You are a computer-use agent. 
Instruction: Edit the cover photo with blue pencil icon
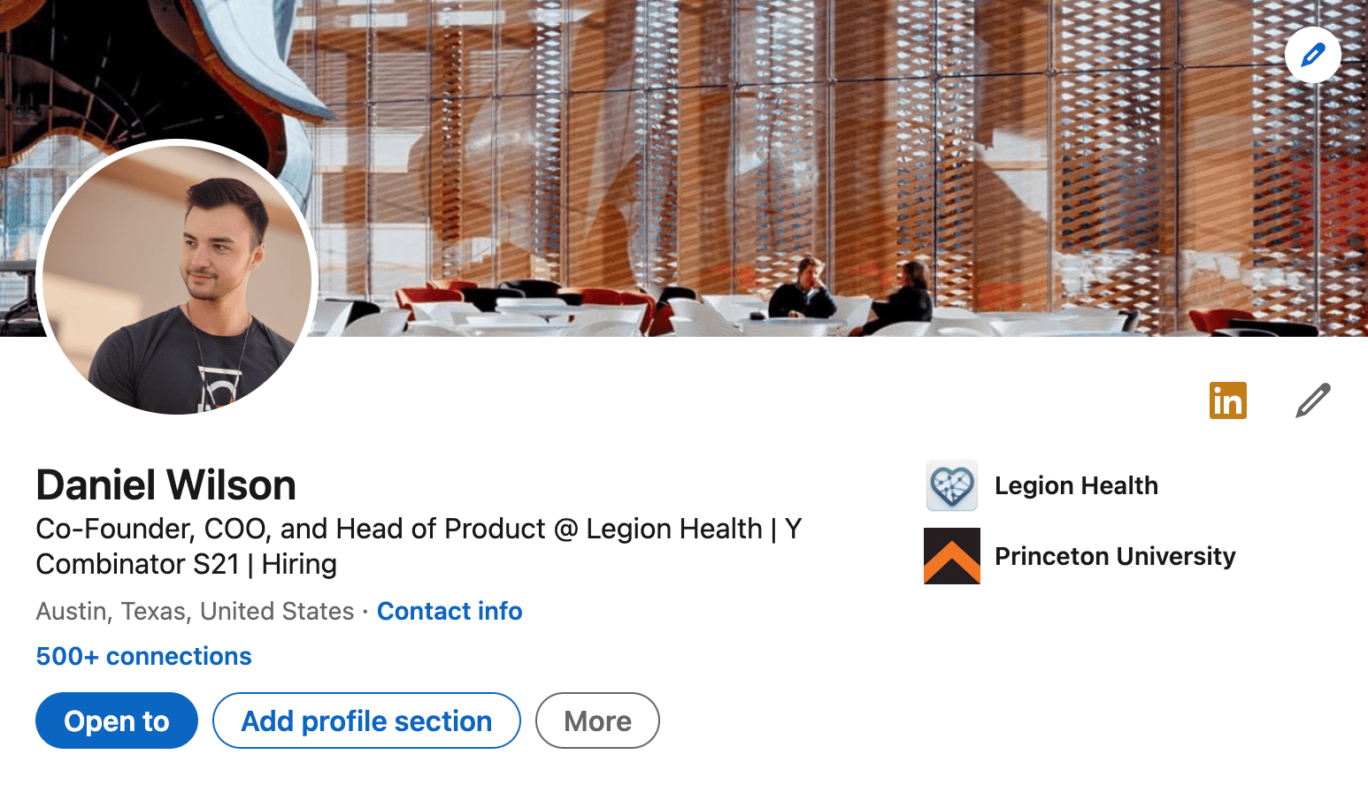coord(1312,55)
